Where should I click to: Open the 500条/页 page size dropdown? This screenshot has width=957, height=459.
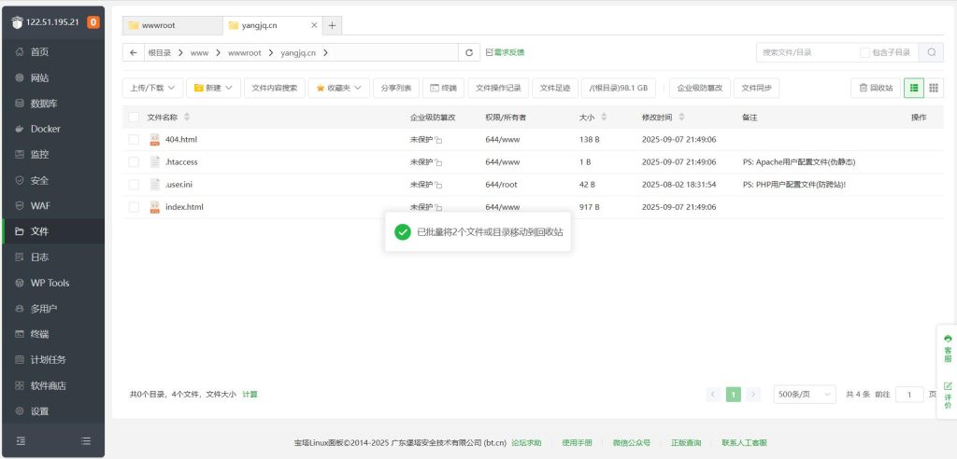click(805, 395)
